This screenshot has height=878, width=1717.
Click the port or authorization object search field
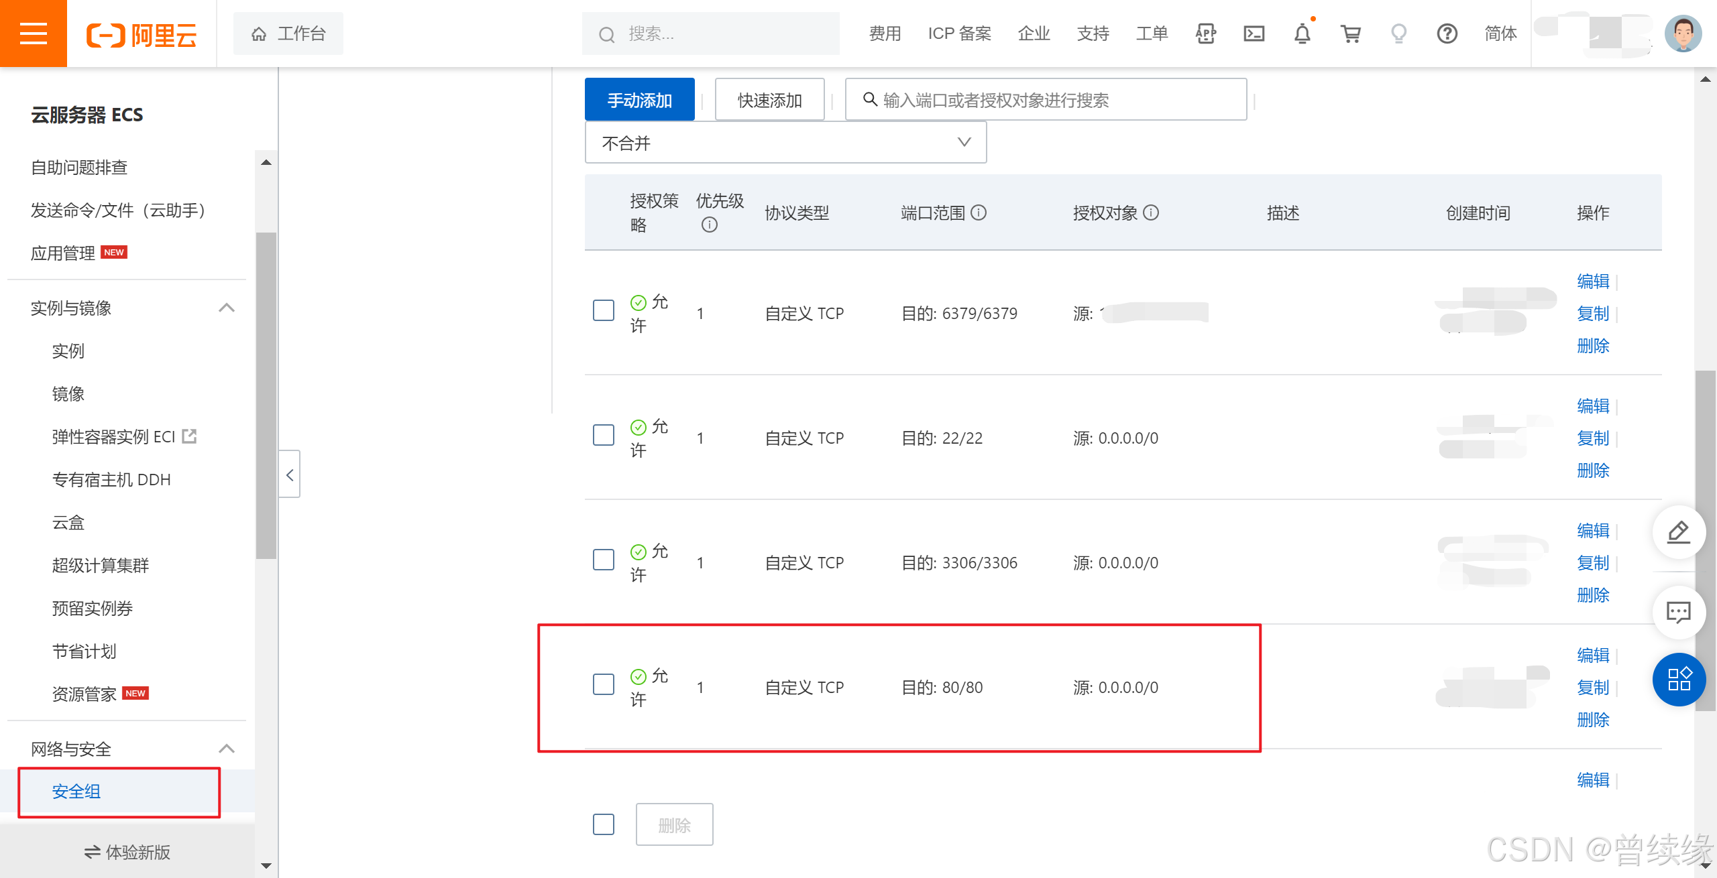pyautogui.click(x=1046, y=100)
